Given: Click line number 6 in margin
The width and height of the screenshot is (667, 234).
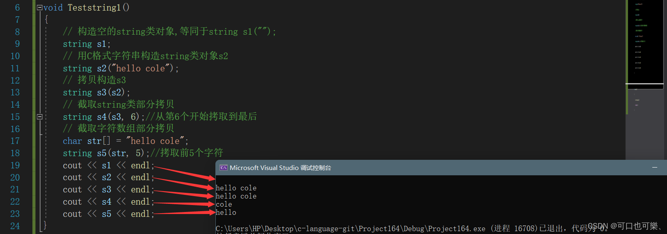Looking at the screenshot, I should click(17, 7).
